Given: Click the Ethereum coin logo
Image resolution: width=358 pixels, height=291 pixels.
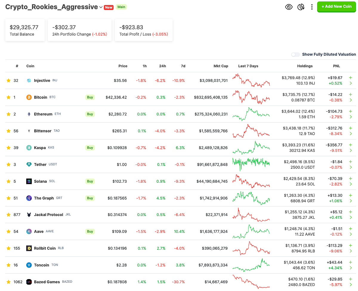Looking at the screenshot, I should coord(29,114).
